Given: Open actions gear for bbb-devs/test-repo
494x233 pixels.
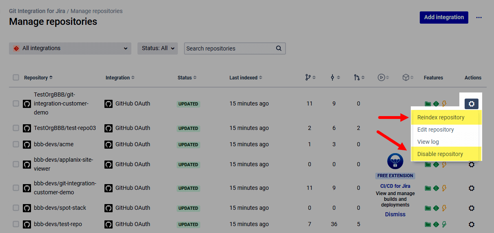Looking at the screenshot, I should (x=472, y=224).
